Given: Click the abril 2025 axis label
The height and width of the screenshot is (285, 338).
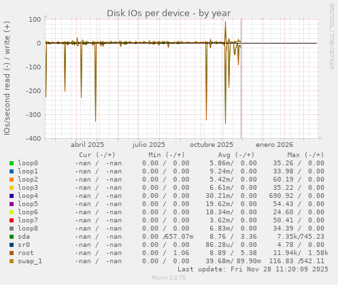Looking at the screenshot, I should (87, 145).
